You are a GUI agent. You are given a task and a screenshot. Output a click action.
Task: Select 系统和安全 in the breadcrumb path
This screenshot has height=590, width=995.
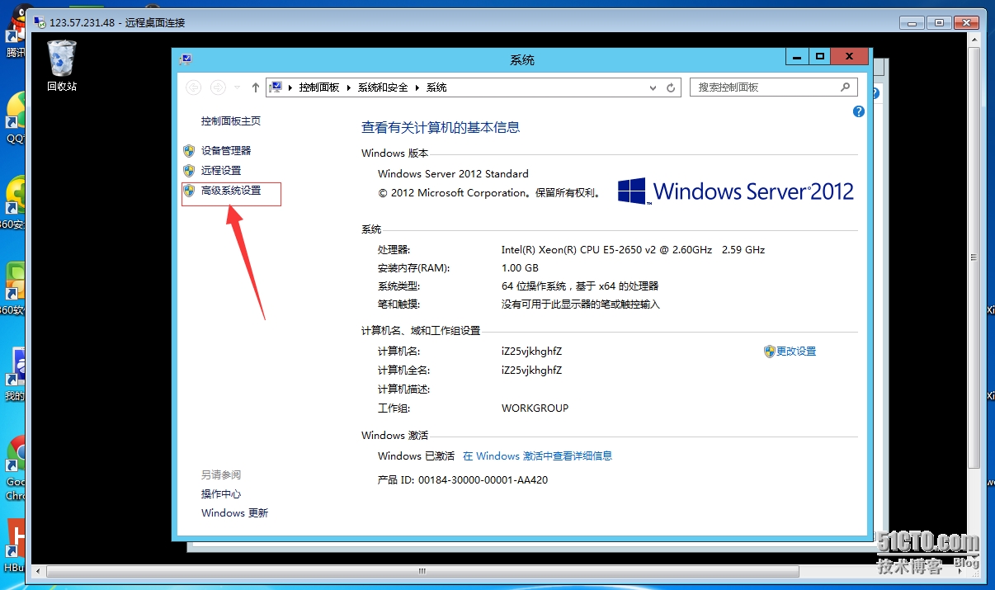click(x=383, y=87)
